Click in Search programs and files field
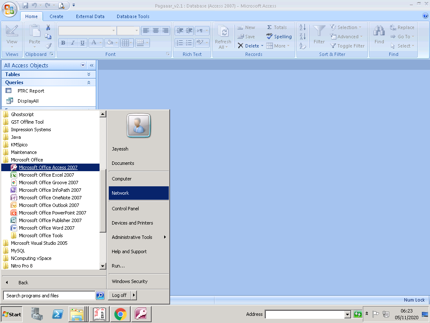The image size is (430, 323). [x=49, y=296]
